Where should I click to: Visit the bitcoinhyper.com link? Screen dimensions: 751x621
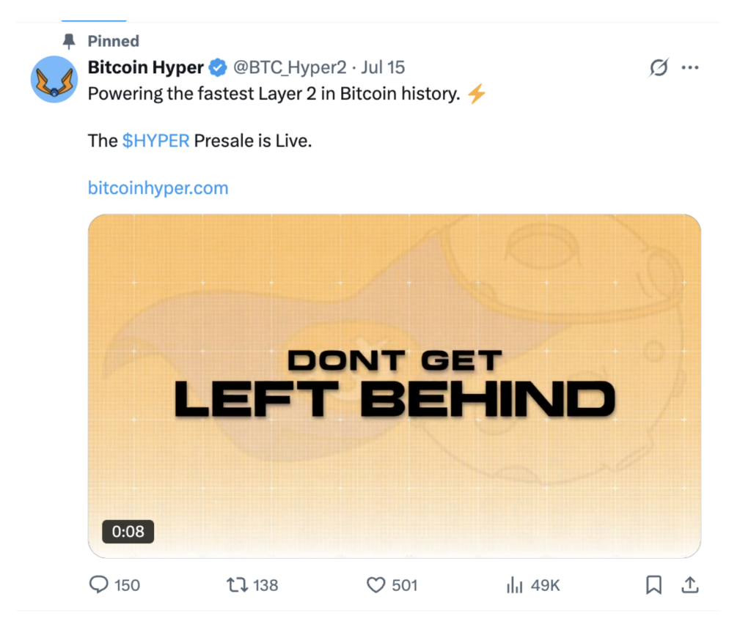coord(158,188)
